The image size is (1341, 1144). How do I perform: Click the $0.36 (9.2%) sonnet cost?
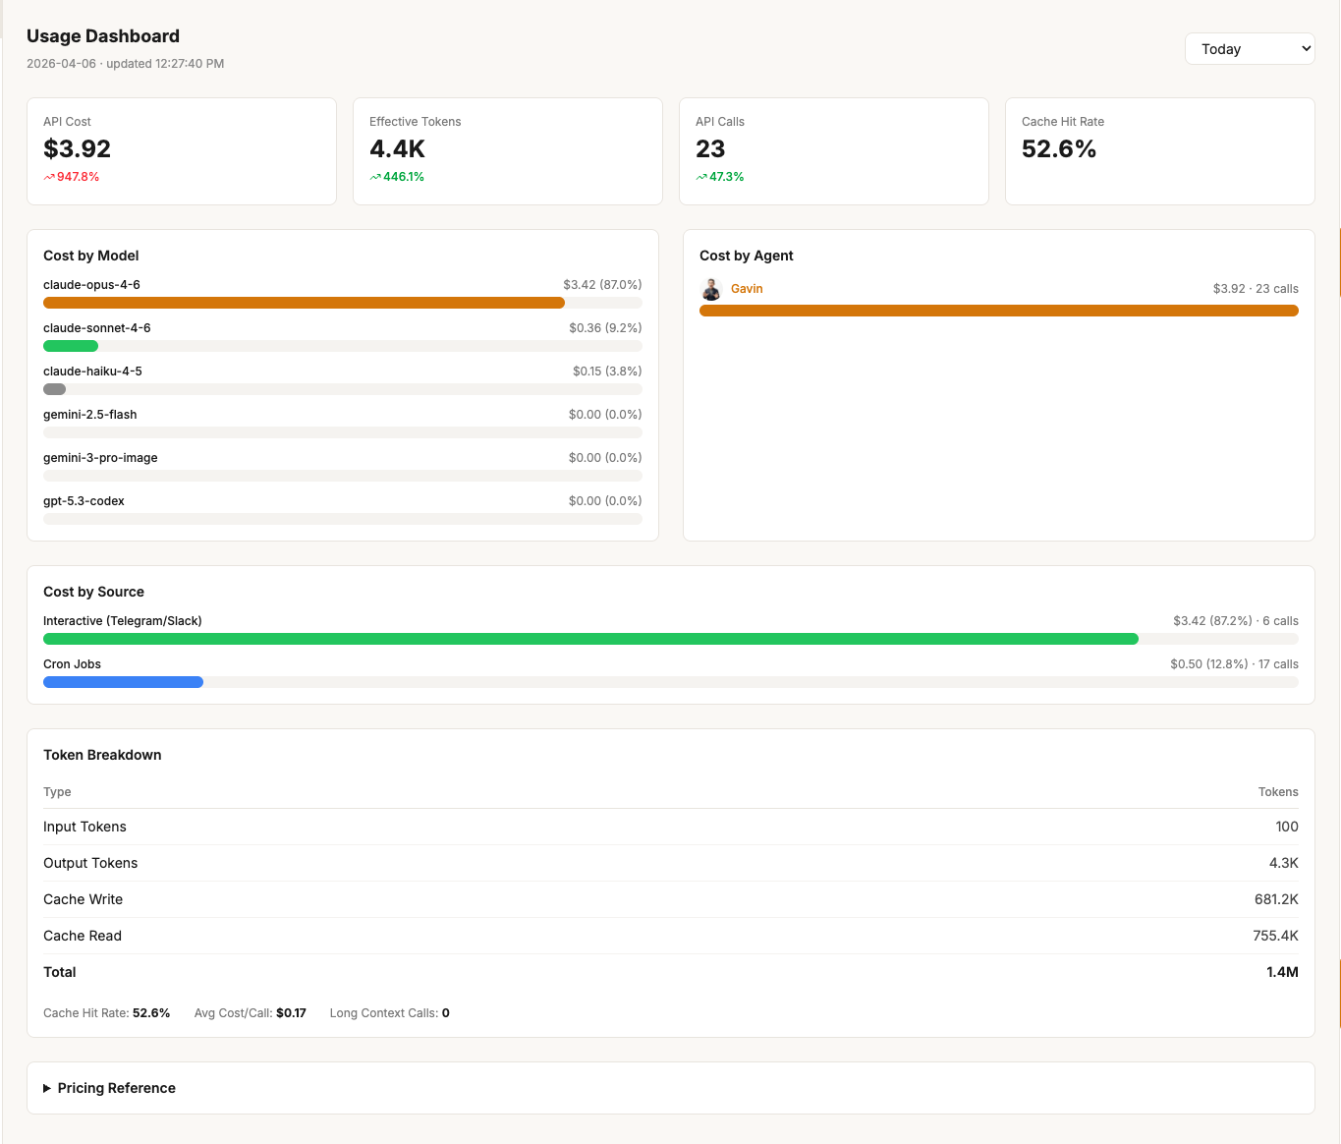coord(605,328)
